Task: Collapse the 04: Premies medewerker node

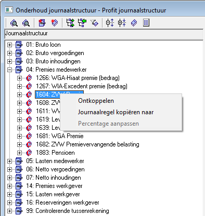Action: click(x=9, y=70)
